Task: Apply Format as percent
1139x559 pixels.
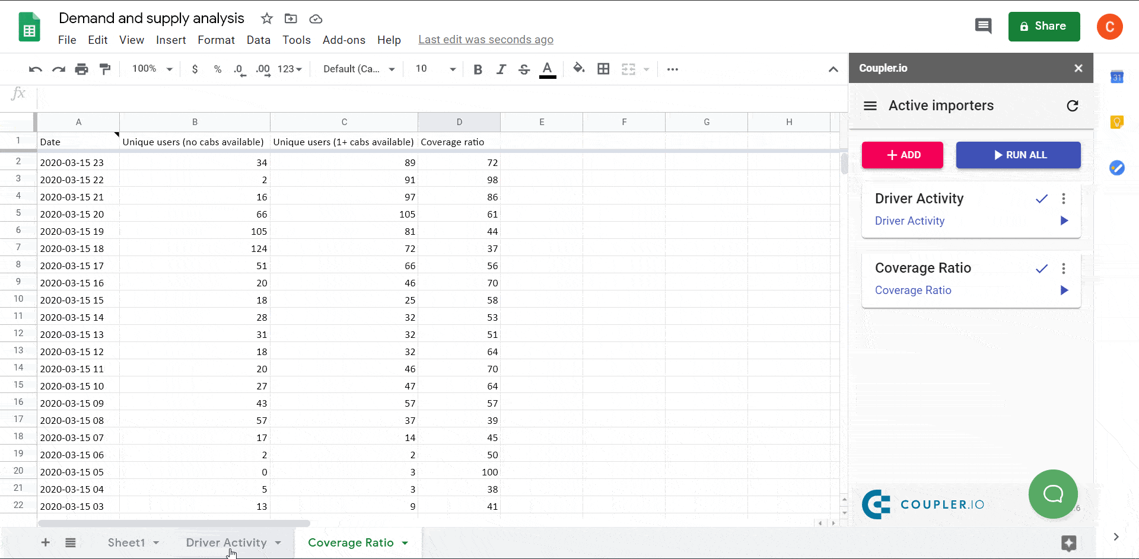Action: [218, 69]
